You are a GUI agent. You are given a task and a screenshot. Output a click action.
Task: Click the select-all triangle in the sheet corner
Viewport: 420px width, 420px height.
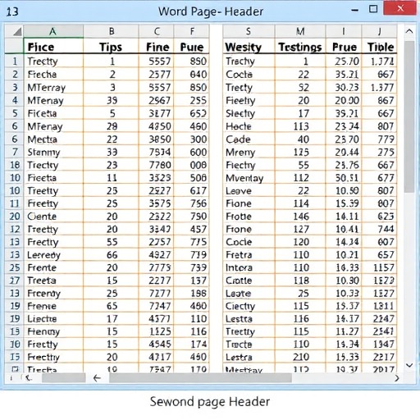click(x=17, y=32)
